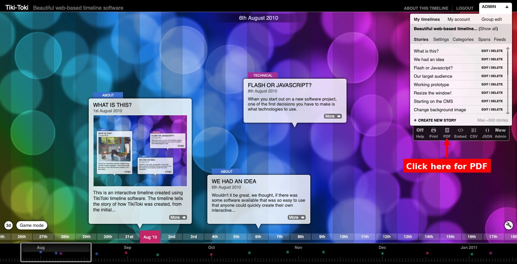Click the story list scroll up arrow
Viewport: 517px width, 264px height.
[x=508, y=49]
